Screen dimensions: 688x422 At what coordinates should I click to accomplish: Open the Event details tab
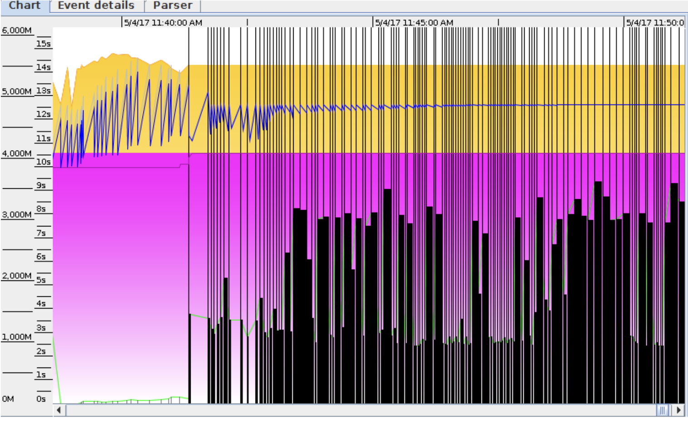[96, 5]
